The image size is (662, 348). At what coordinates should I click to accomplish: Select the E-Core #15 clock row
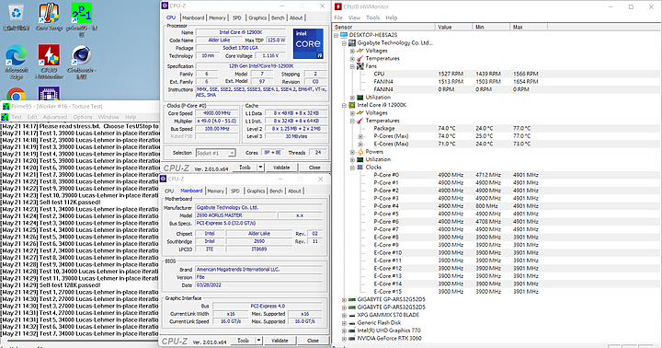[x=496, y=292]
